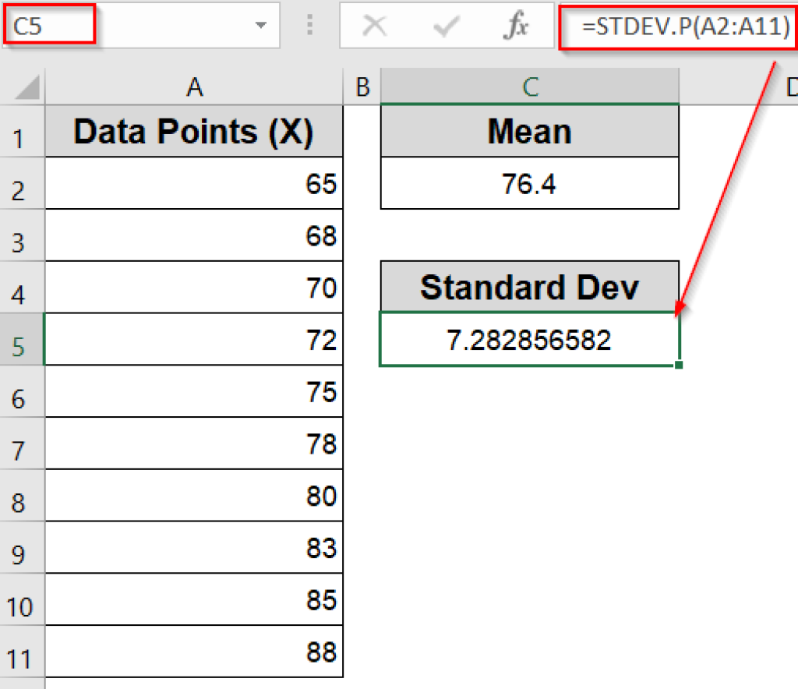Select the cell containing value 65
The height and width of the screenshot is (689, 798).
[194, 184]
